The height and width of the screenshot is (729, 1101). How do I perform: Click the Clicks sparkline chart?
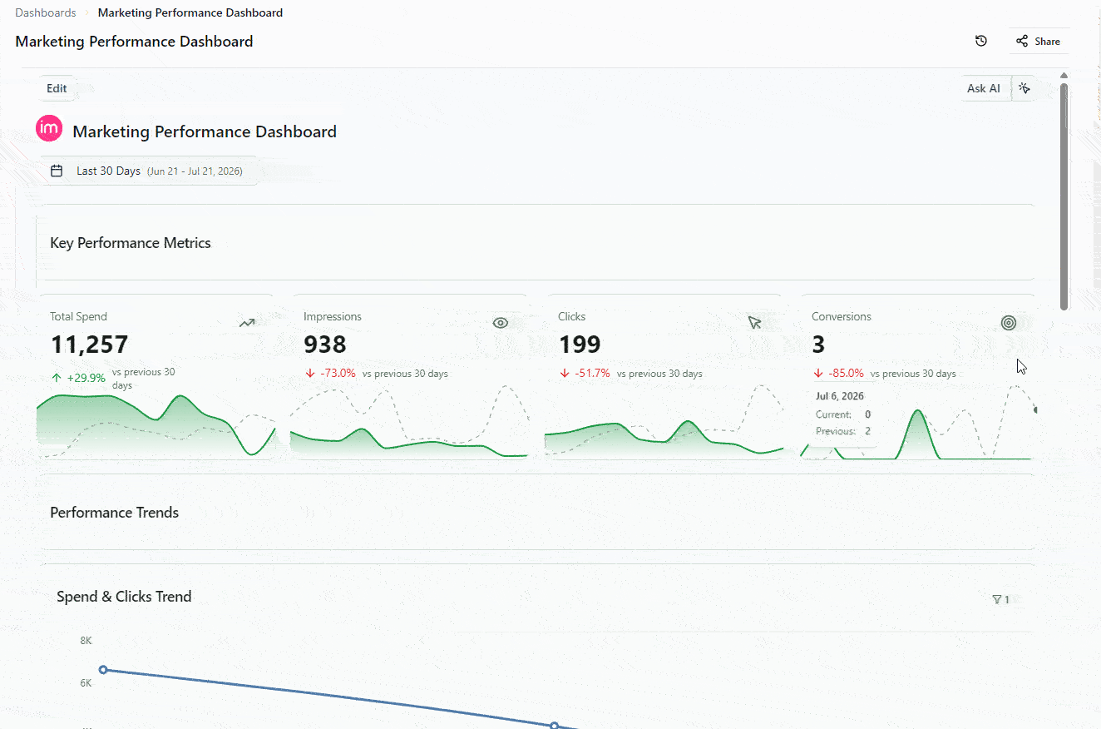tap(664, 422)
